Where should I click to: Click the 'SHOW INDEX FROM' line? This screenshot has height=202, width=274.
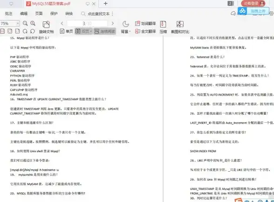(203, 151)
